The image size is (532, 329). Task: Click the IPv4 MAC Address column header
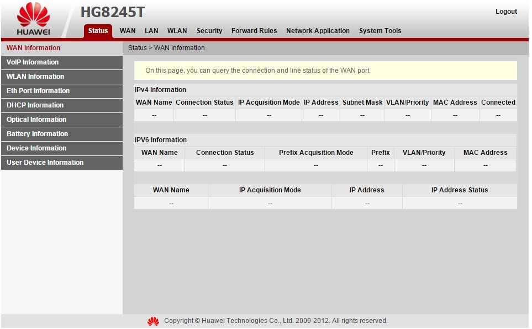click(455, 103)
